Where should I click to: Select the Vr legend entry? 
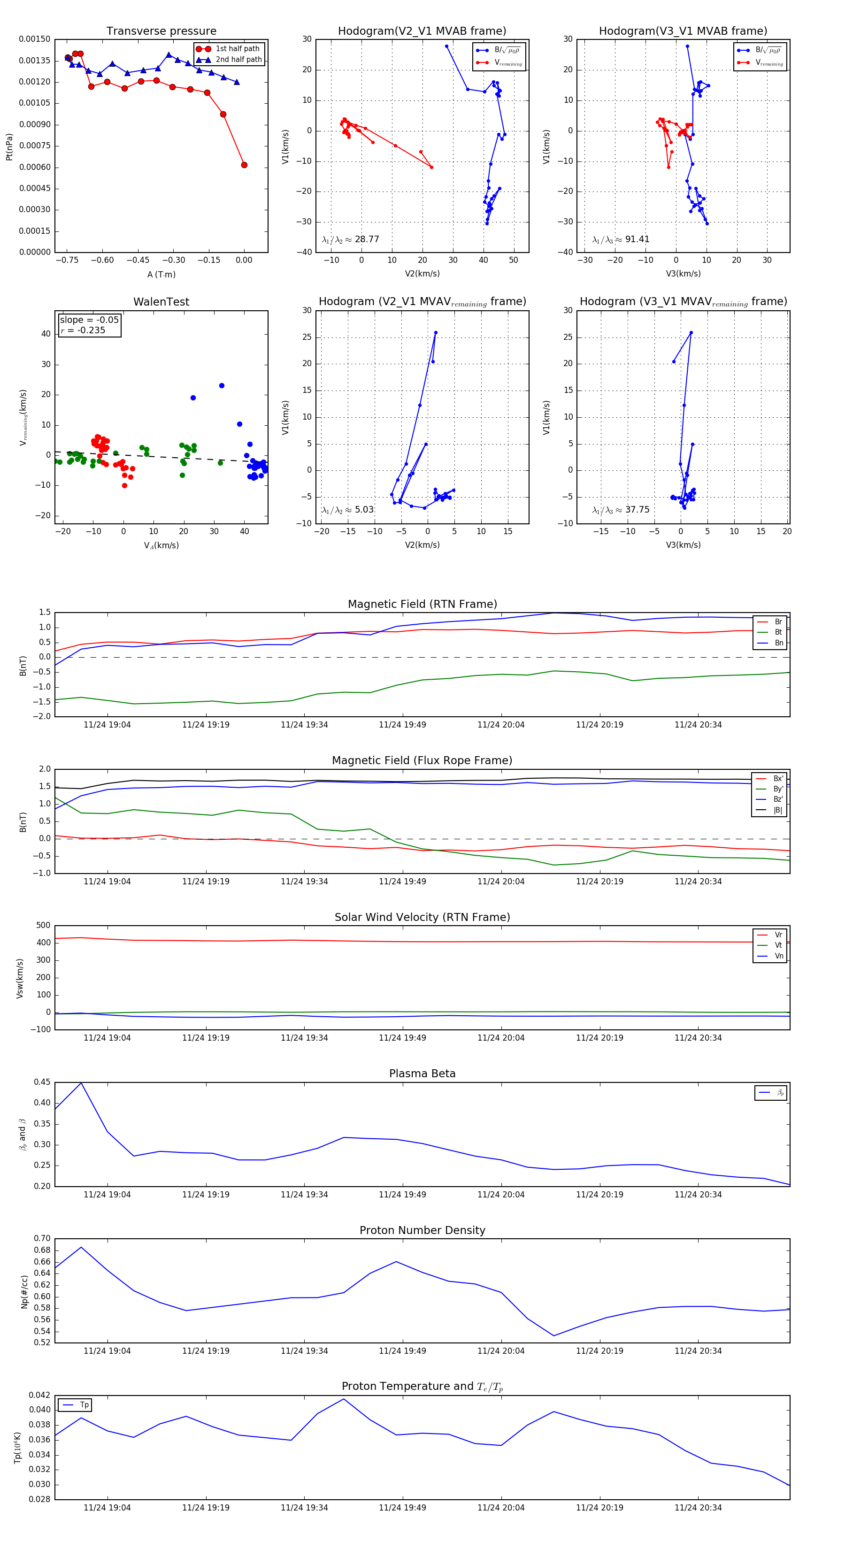pyautogui.click(x=770, y=935)
